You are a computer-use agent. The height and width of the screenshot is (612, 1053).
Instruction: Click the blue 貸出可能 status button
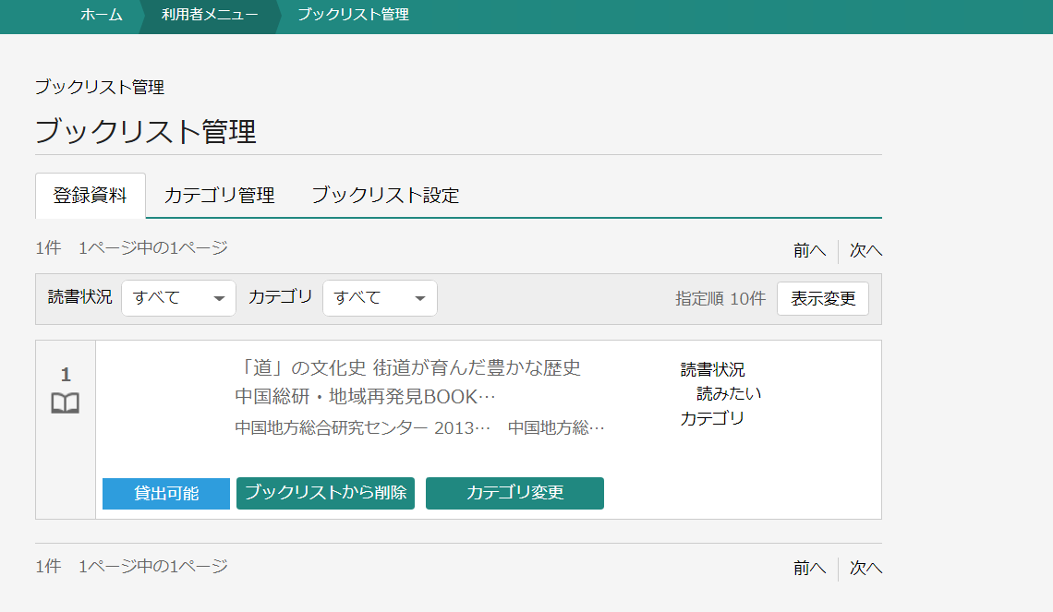click(166, 494)
